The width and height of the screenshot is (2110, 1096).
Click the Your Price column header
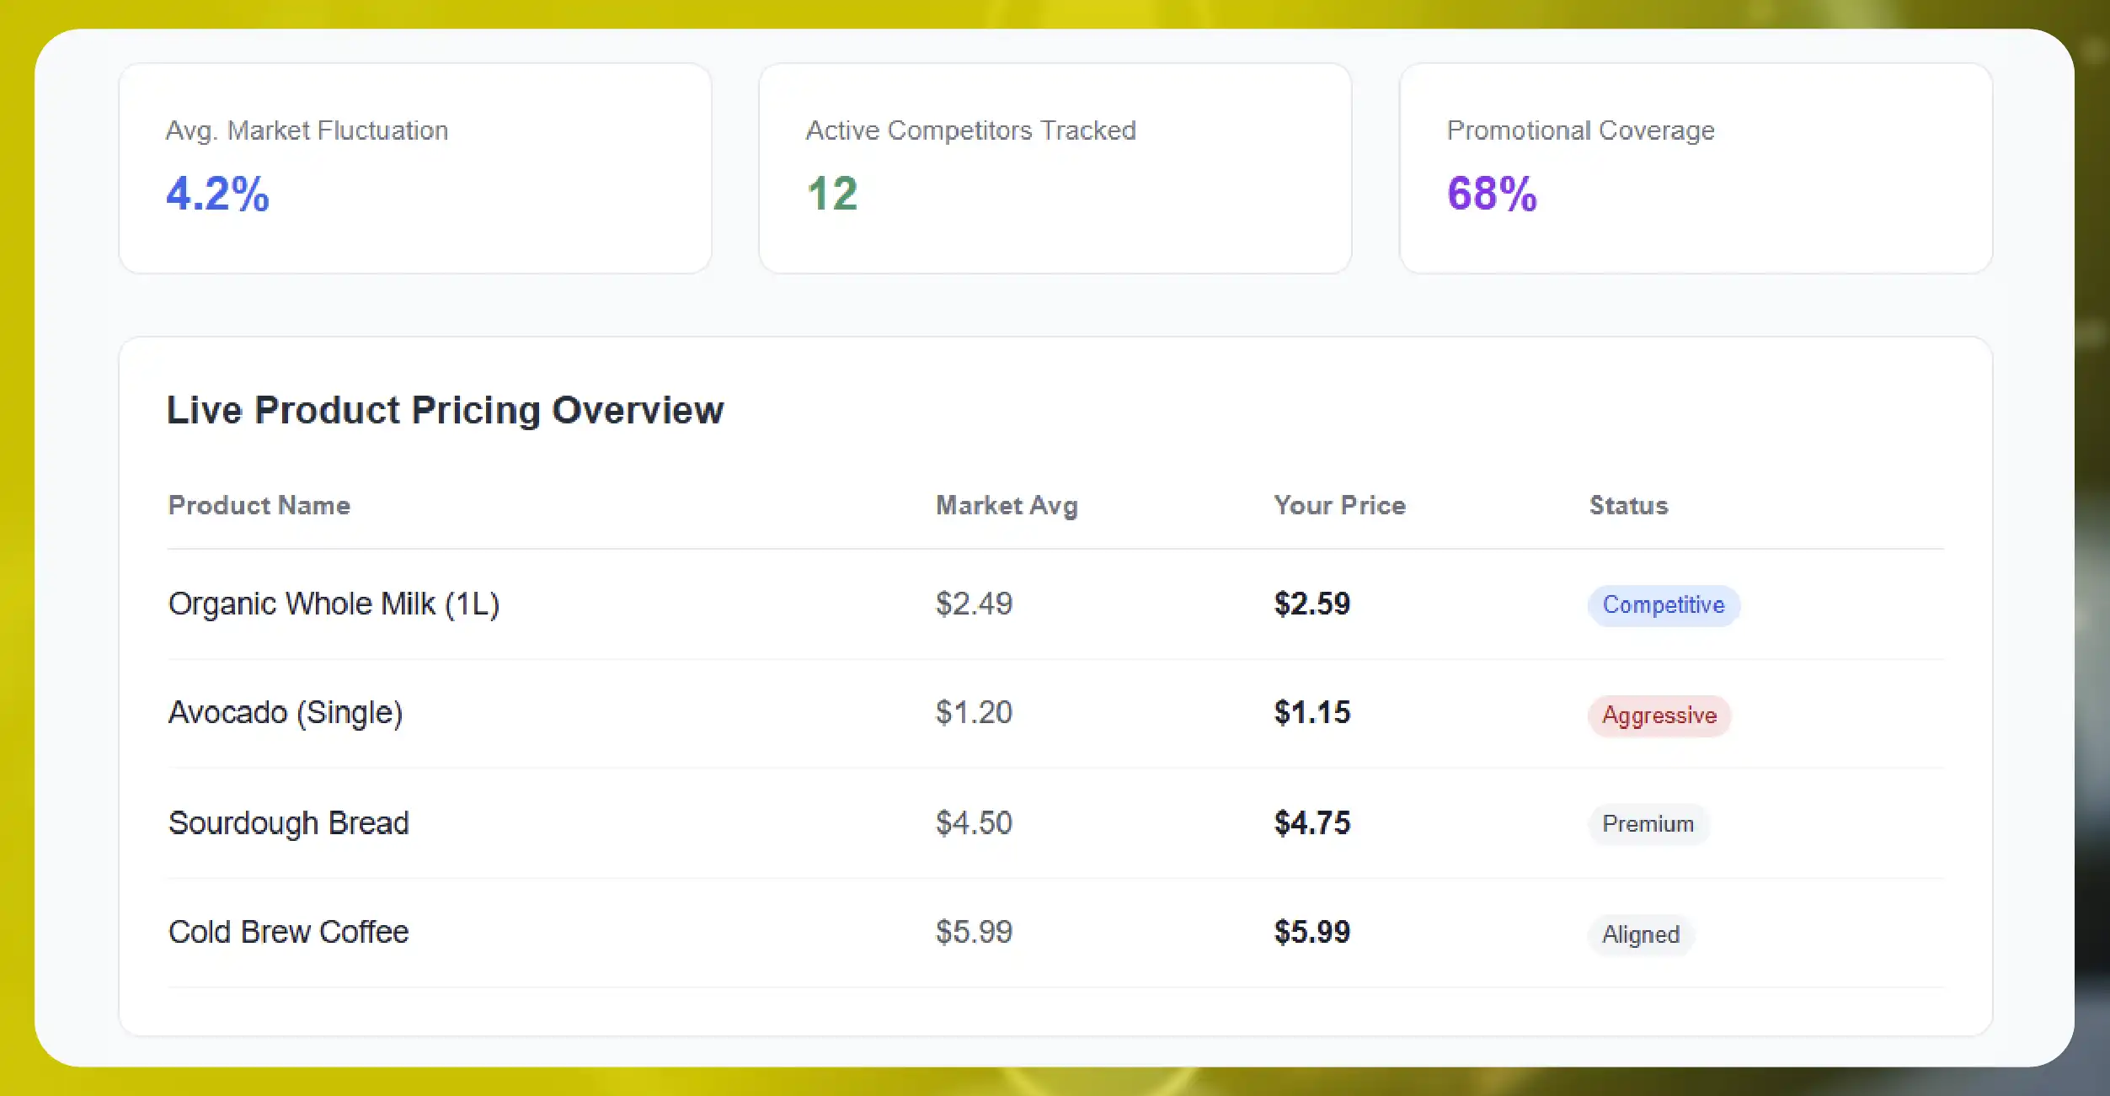[1339, 505]
